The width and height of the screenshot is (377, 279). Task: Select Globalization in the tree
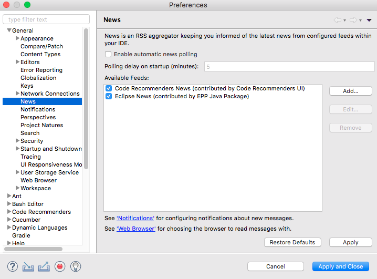coord(38,78)
